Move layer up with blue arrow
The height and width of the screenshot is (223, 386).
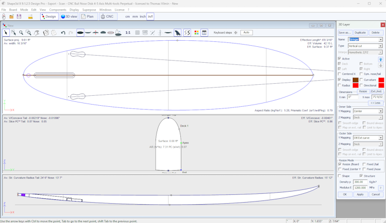click(x=380, y=59)
